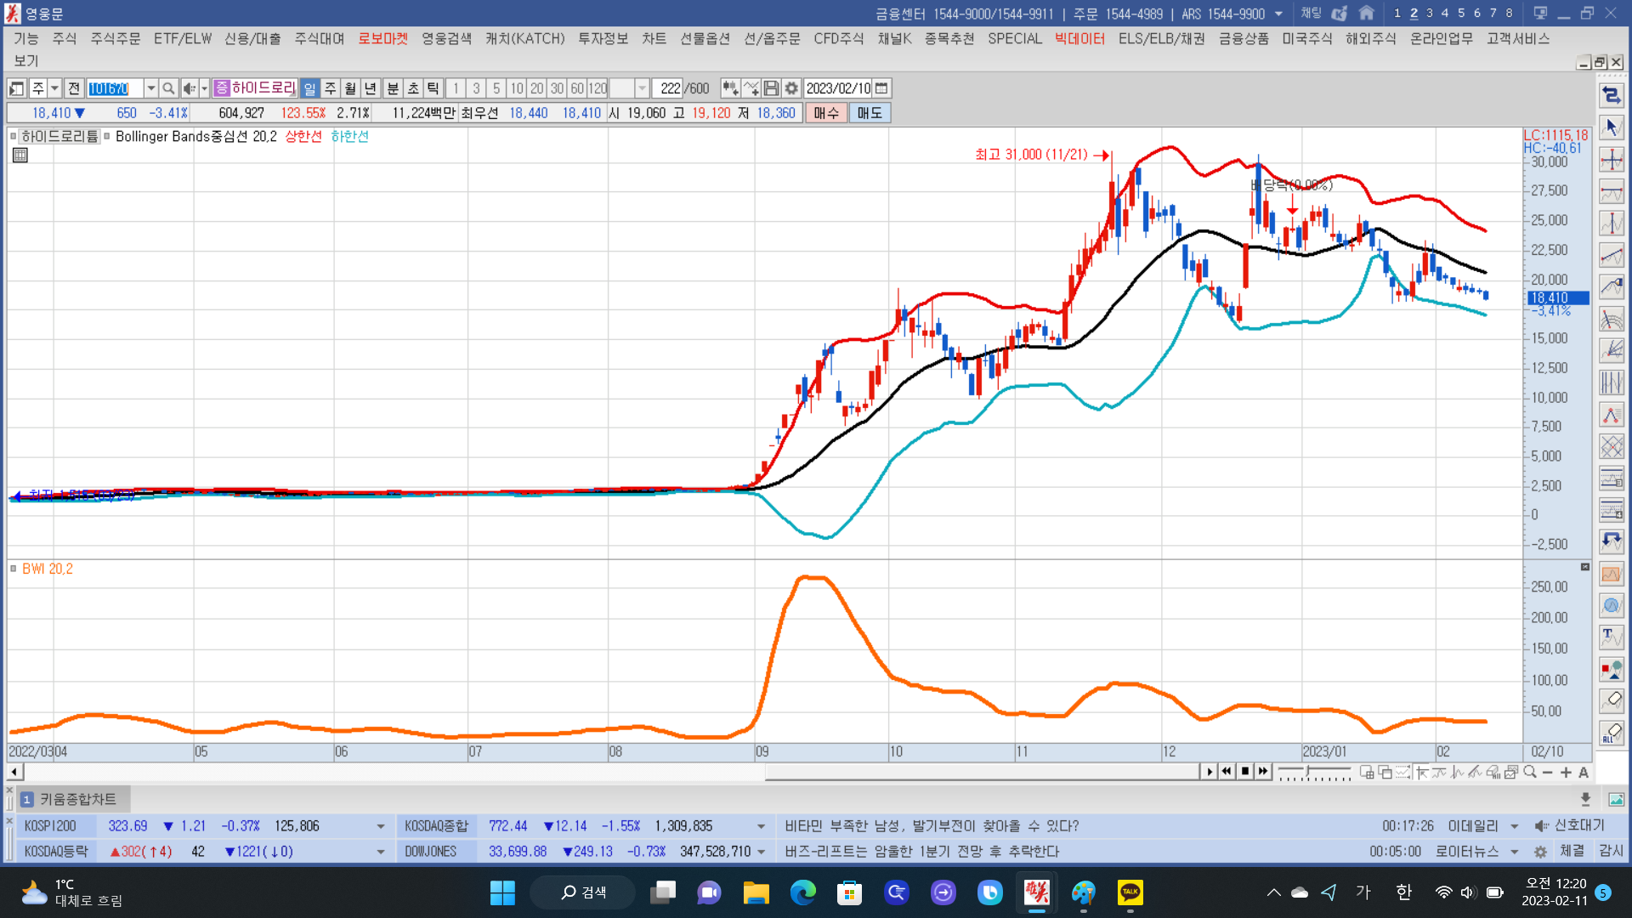Open the 차트 menu

pos(654,39)
